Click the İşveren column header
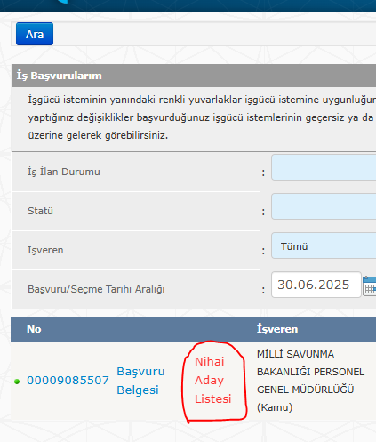Viewport: 376px width, 442px height. [277, 329]
